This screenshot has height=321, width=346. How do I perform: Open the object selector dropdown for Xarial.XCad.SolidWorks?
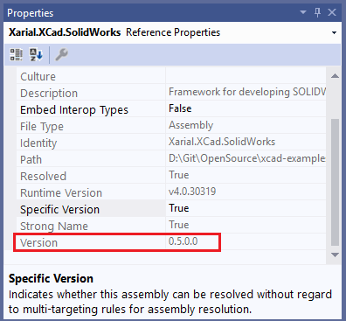[x=334, y=32]
